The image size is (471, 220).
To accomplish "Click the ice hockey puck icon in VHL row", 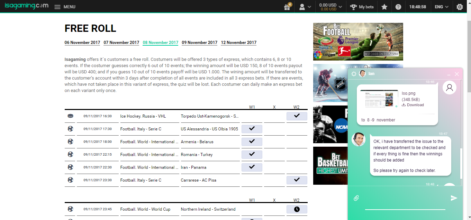I will 71,116.
